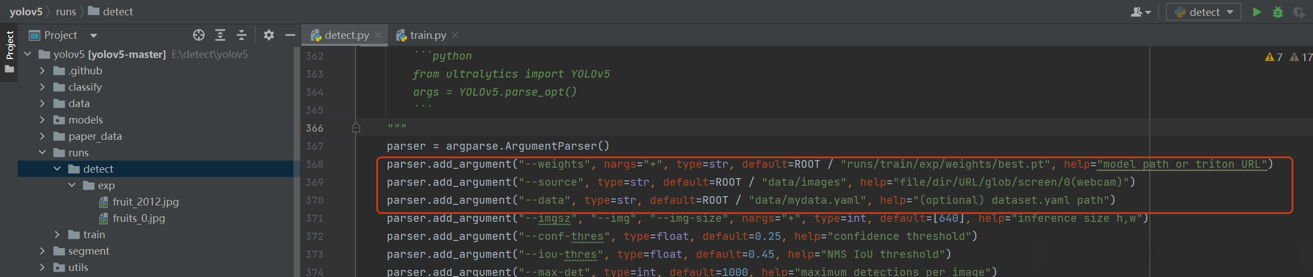Click the yellow warnings count indicator

click(x=1274, y=57)
